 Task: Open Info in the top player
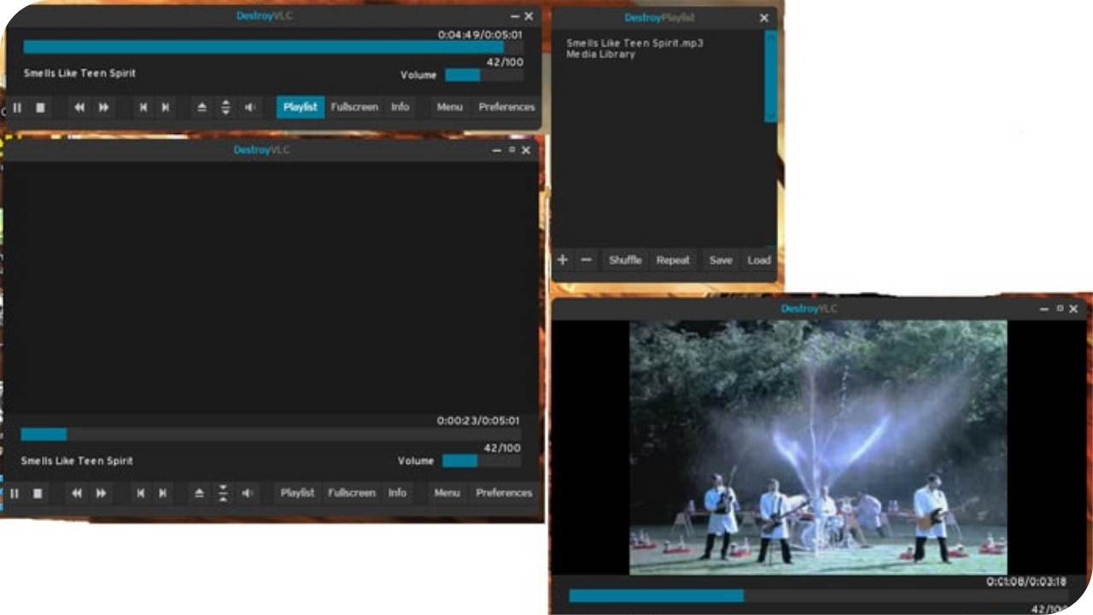[x=400, y=107]
